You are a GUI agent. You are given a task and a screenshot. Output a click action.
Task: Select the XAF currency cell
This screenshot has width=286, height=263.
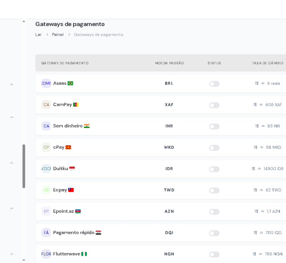[169, 105]
